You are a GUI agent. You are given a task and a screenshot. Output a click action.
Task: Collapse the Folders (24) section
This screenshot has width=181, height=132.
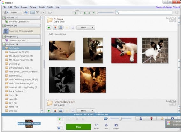4,44
